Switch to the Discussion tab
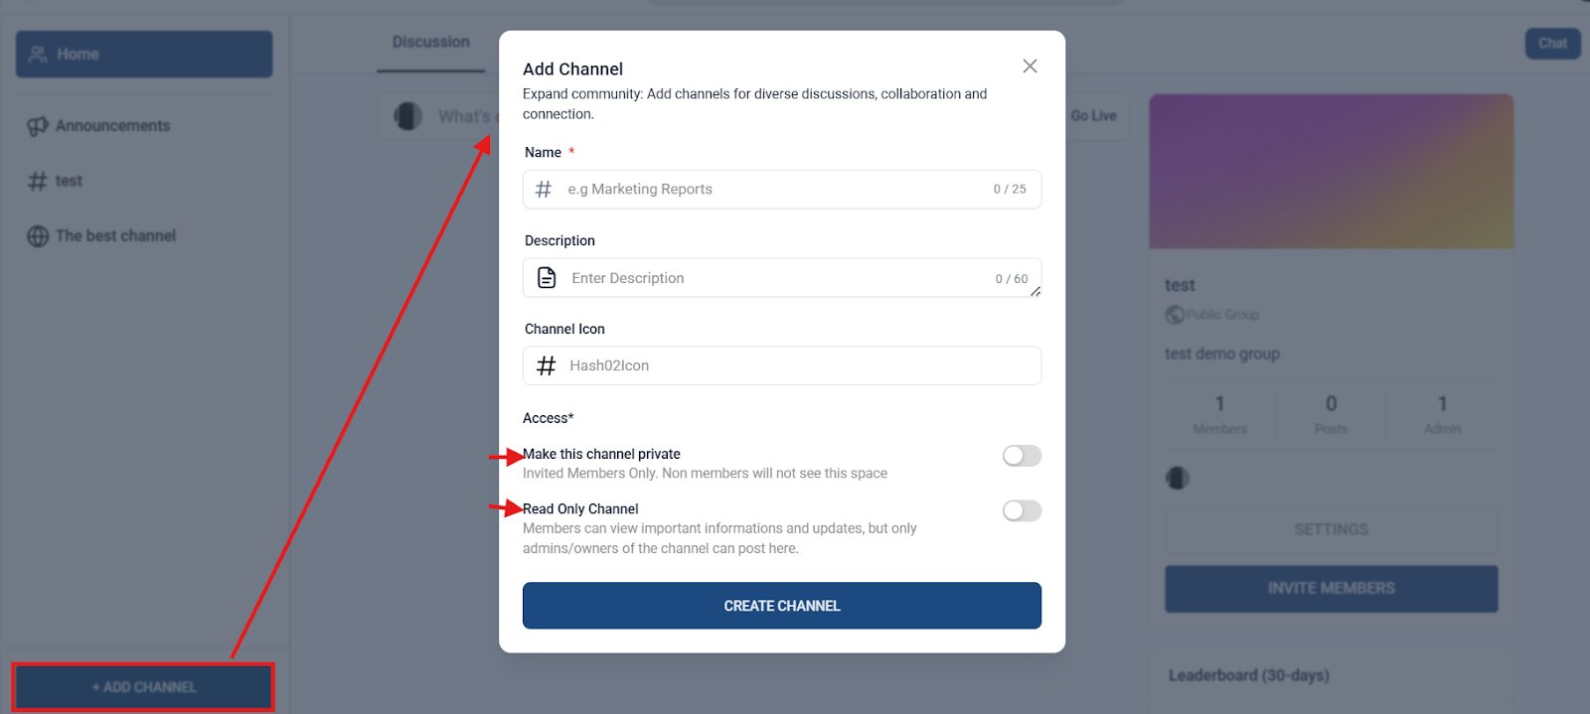This screenshot has height=714, width=1590. pyautogui.click(x=430, y=43)
